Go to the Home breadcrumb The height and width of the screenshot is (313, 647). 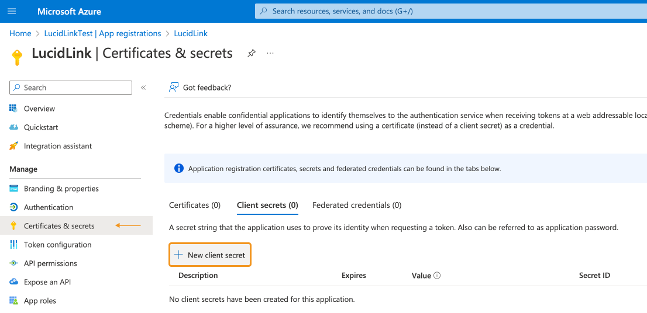tap(20, 33)
